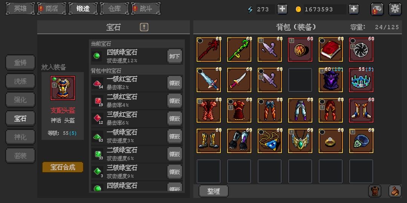Image resolution: width=407 pixels, height=203 pixels.
Task: Click 整理 to sort backpack
Action: [214, 191]
